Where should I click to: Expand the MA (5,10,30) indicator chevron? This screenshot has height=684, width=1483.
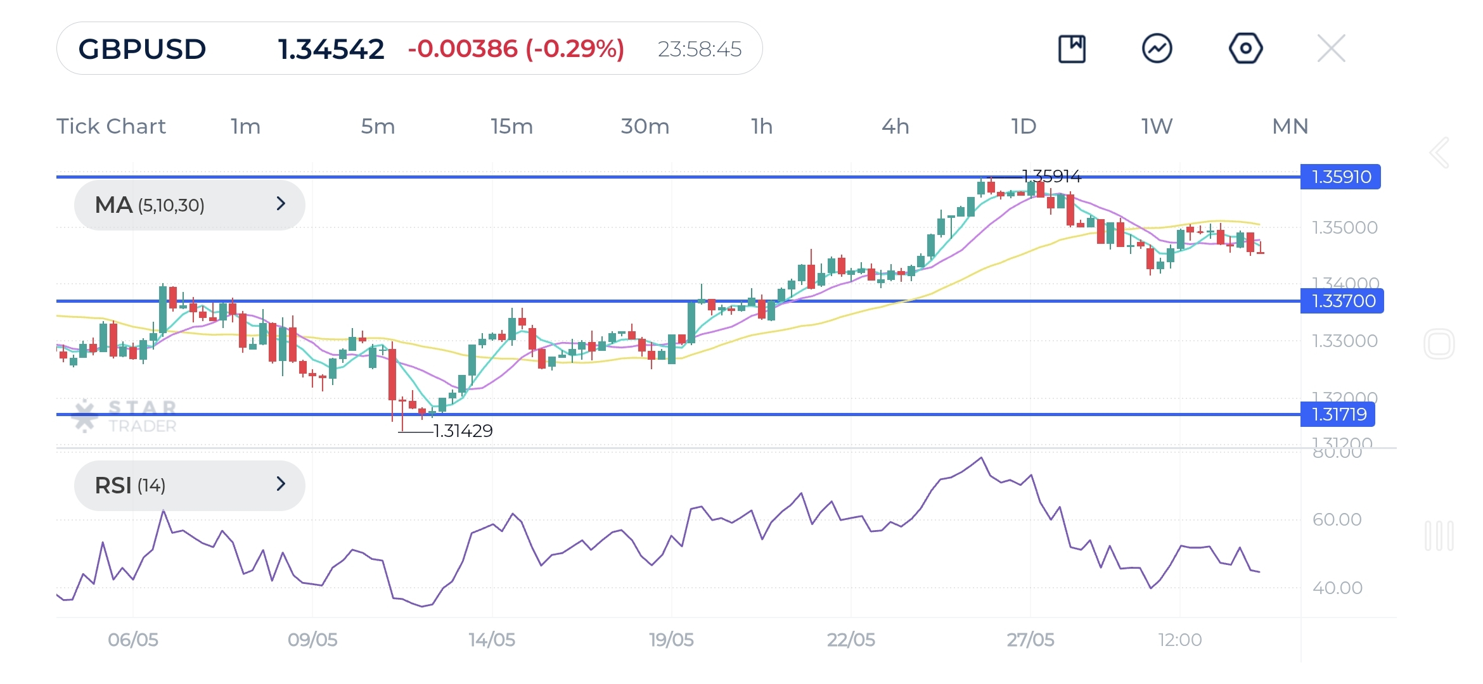click(281, 204)
